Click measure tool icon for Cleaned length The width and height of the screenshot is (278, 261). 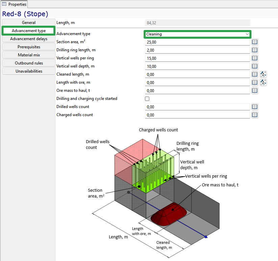point(263,74)
